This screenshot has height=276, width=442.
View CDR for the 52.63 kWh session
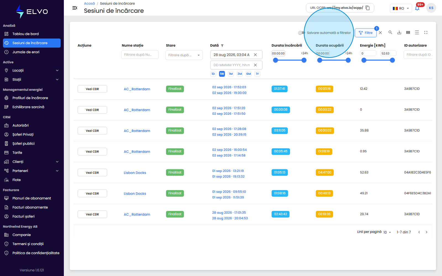coord(92,173)
